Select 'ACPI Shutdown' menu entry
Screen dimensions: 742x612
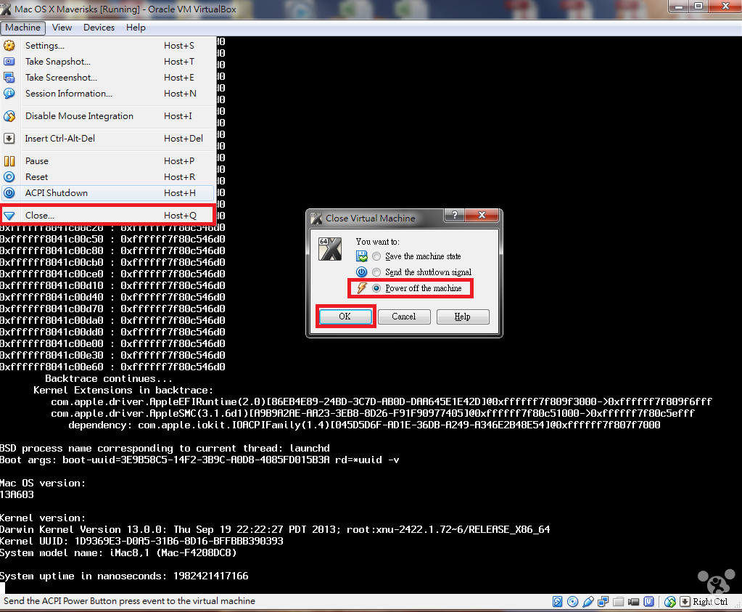point(57,193)
